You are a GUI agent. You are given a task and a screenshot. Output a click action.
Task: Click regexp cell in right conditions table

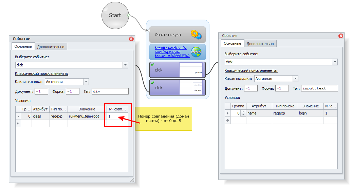[285, 113]
